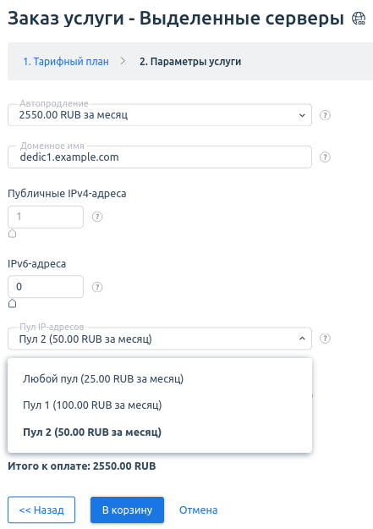Image resolution: width=373 pixels, height=529 pixels.
Task: Open the help icon beside Пул IP-адресов
Action: click(x=325, y=339)
